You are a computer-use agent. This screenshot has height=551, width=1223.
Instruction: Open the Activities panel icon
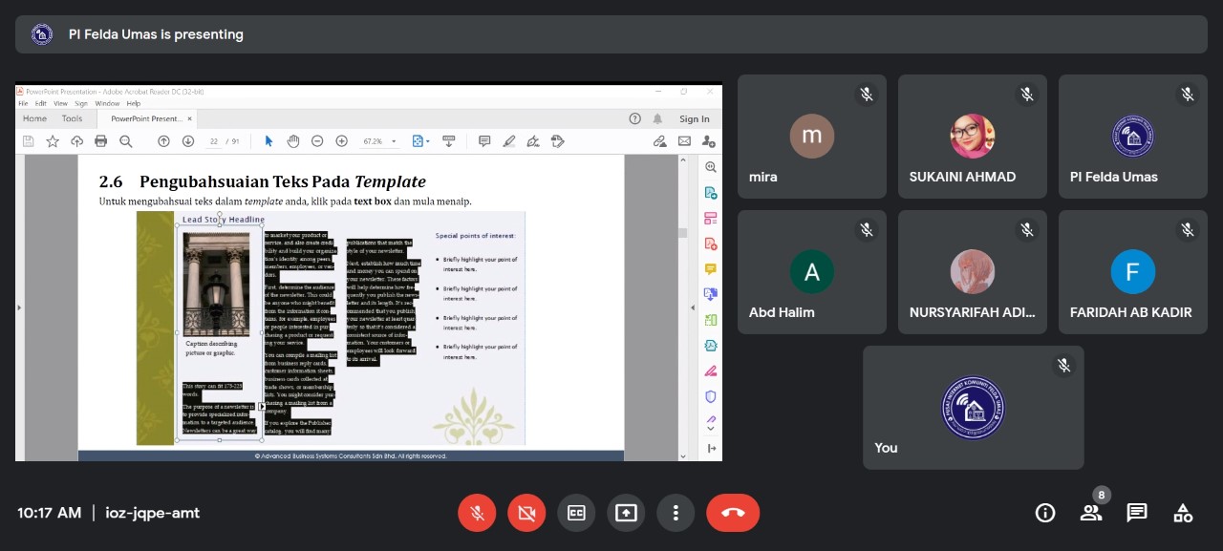(x=1183, y=513)
